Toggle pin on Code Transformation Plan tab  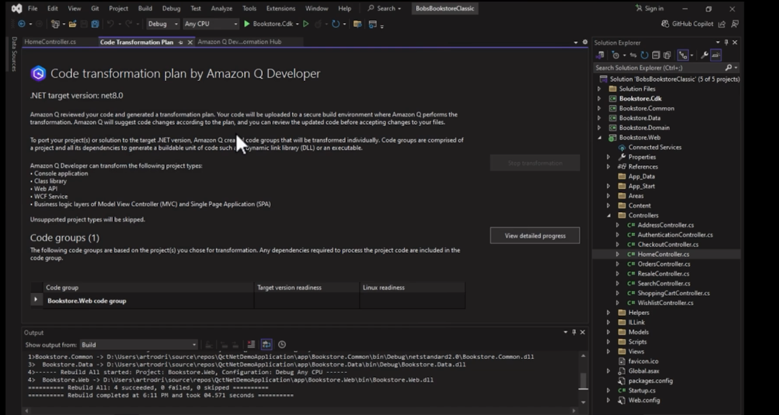click(x=180, y=43)
